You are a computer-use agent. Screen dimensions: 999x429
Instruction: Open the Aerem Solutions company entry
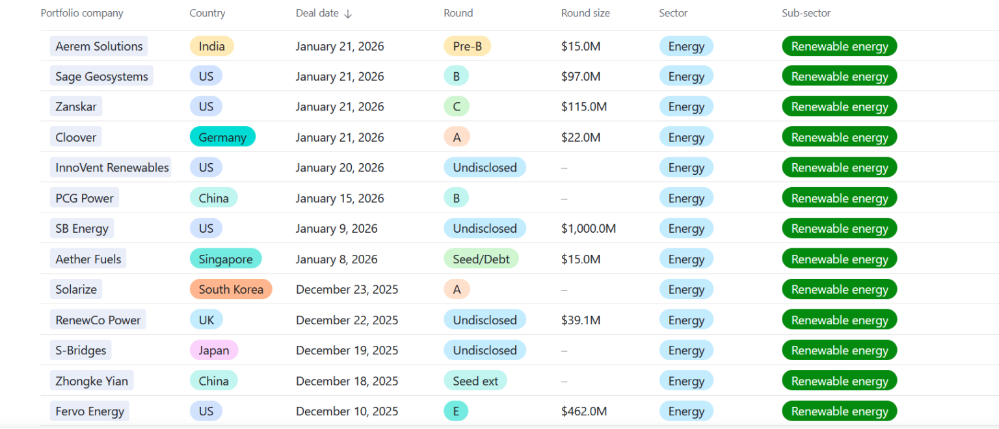99,46
